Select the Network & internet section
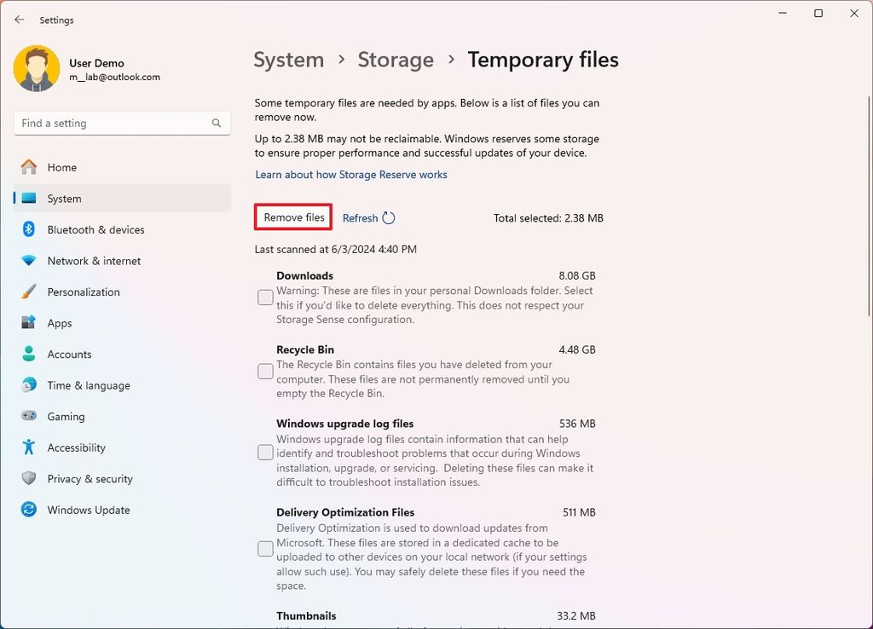 pyautogui.click(x=94, y=261)
